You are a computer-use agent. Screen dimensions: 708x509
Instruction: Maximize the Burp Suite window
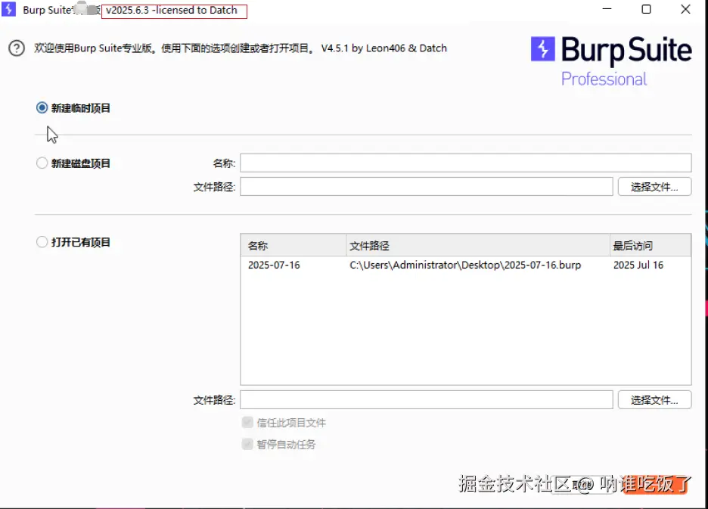click(646, 9)
